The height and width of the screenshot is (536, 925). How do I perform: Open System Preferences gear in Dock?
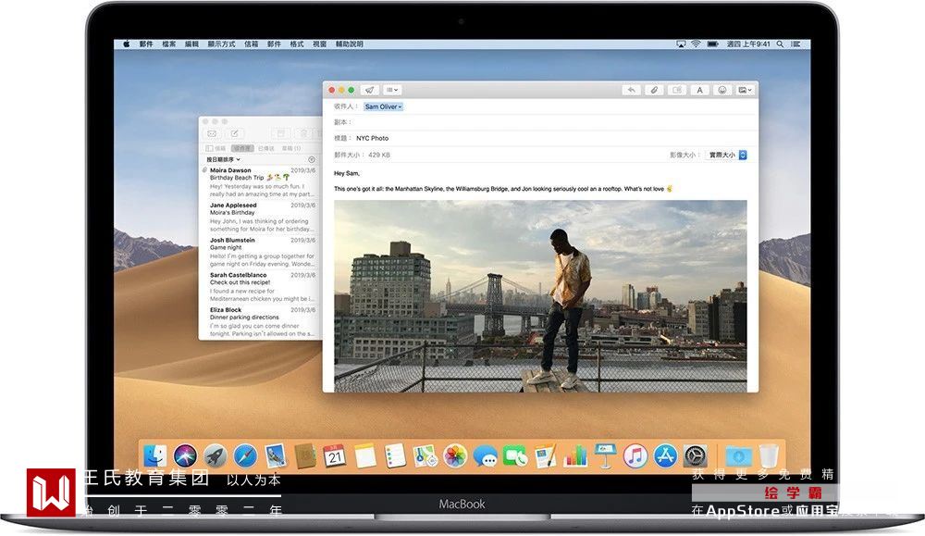pos(696,455)
